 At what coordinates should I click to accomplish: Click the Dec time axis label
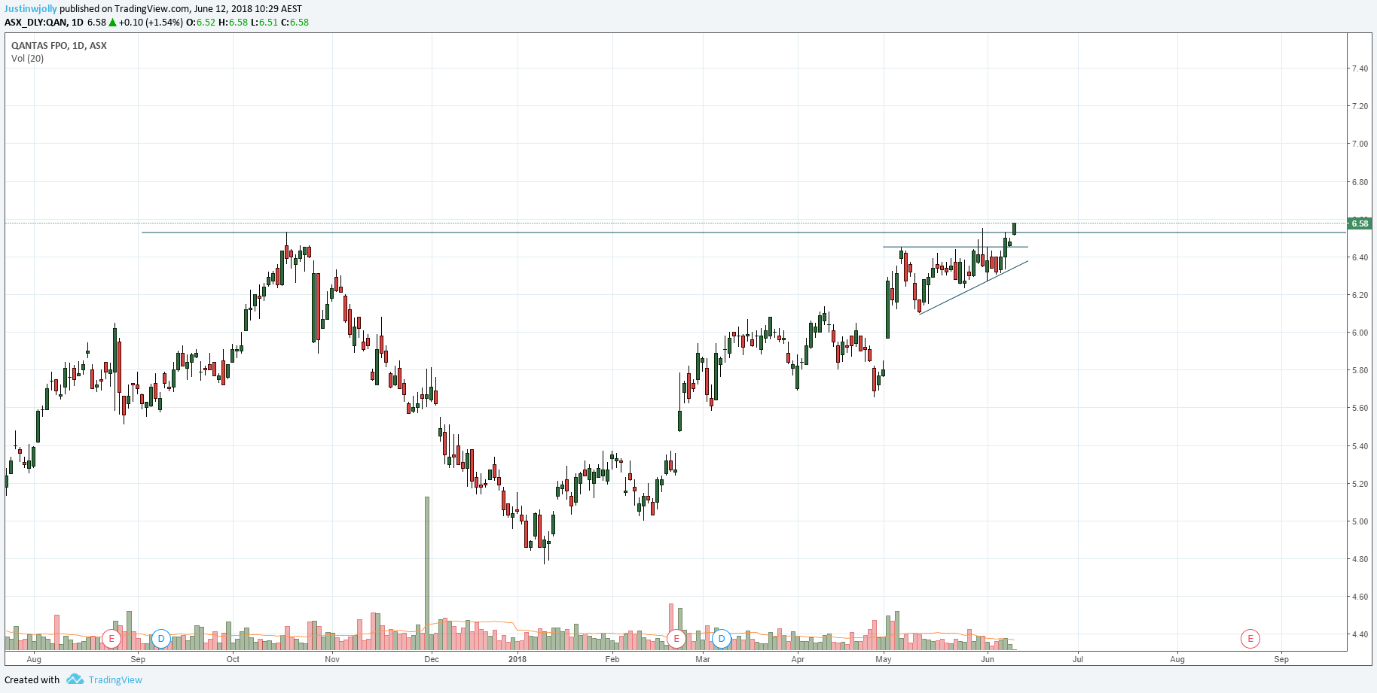[432, 659]
